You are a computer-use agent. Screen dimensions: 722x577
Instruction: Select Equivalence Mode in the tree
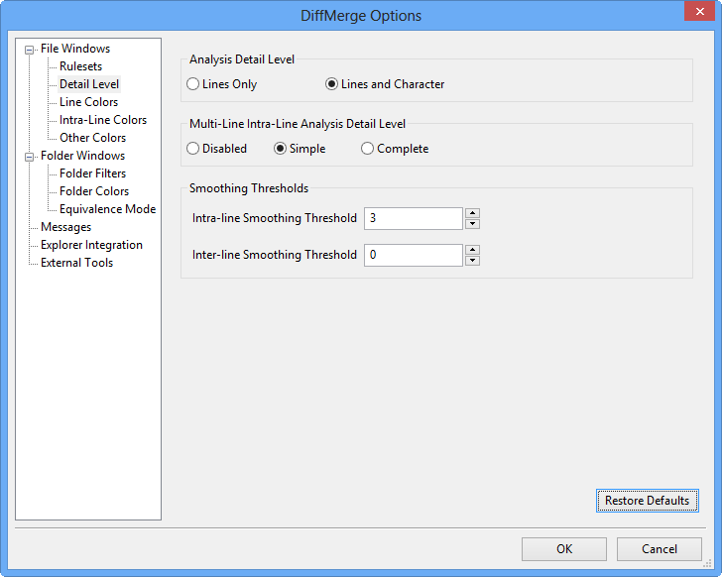click(x=107, y=209)
